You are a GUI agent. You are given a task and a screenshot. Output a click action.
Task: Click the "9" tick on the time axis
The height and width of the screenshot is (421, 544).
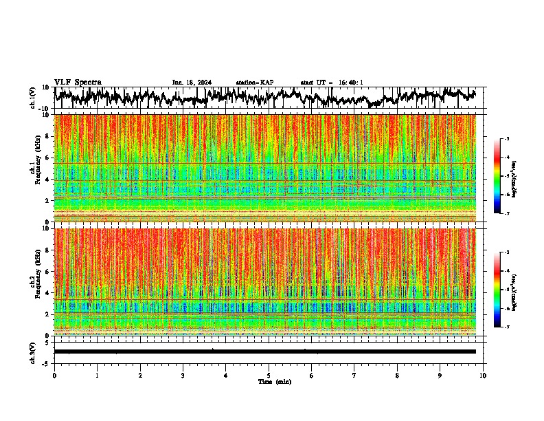(x=440, y=376)
